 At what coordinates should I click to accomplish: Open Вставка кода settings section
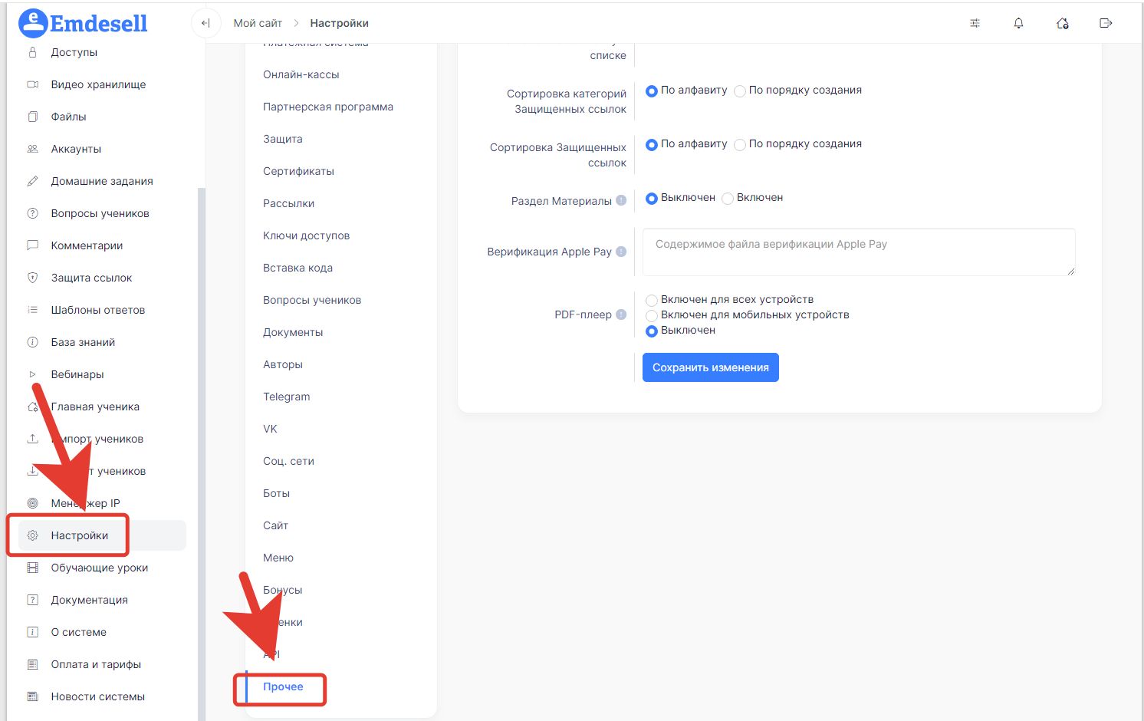[x=298, y=268]
